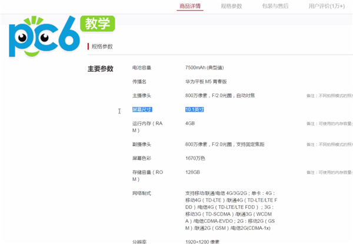Click the 运行内存 (RAM) label

point(147,127)
